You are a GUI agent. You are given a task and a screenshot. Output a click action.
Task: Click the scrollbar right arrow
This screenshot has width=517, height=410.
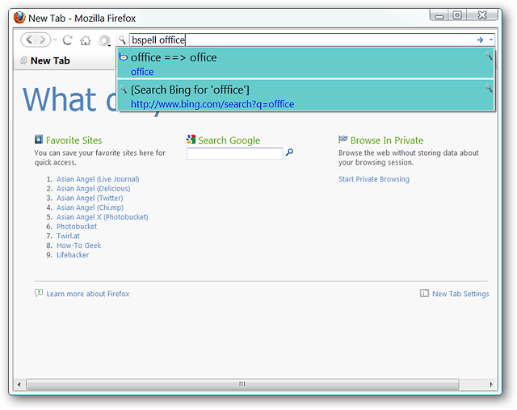click(491, 384)
